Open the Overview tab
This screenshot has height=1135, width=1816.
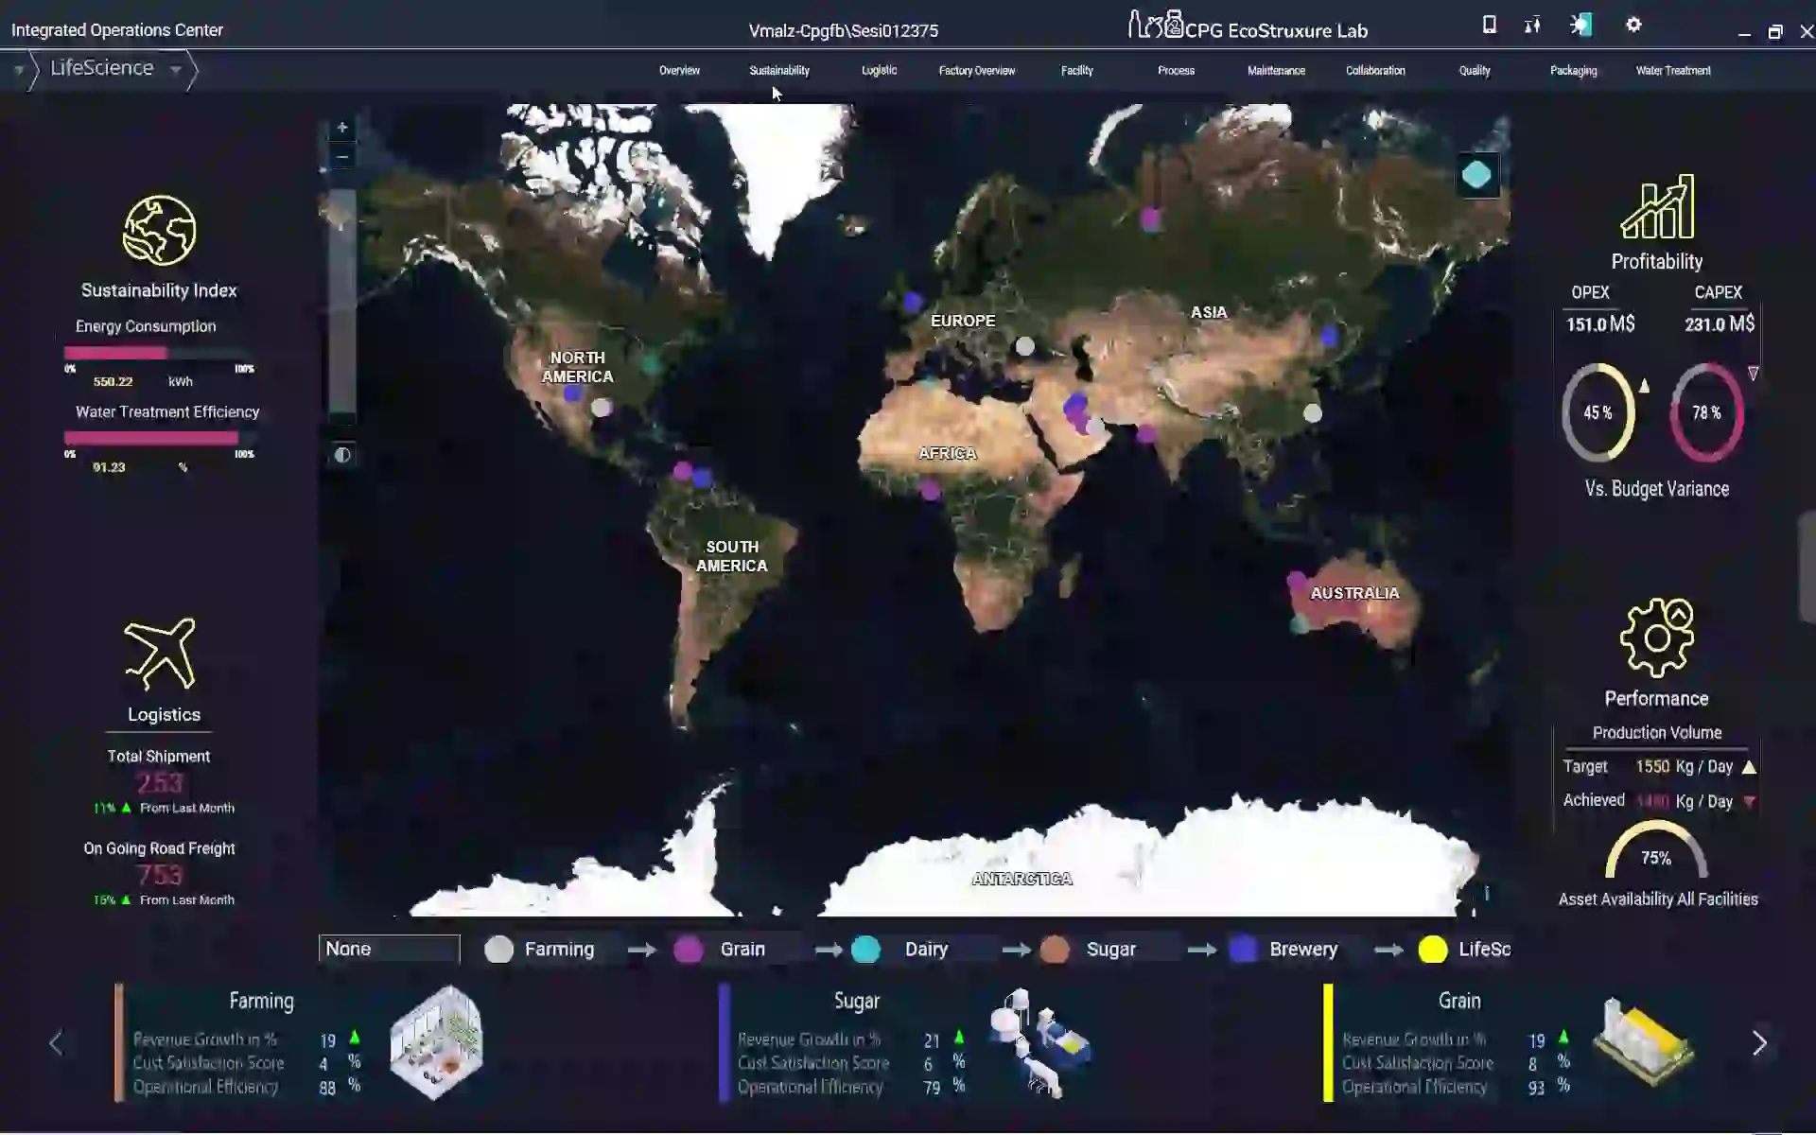point(679,71)
